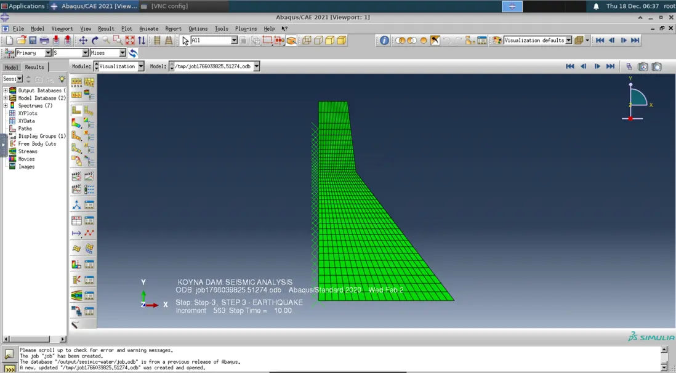Open the Plug-ins menu
The height and width of the screenshot is (373, 676).
(246, 29)
